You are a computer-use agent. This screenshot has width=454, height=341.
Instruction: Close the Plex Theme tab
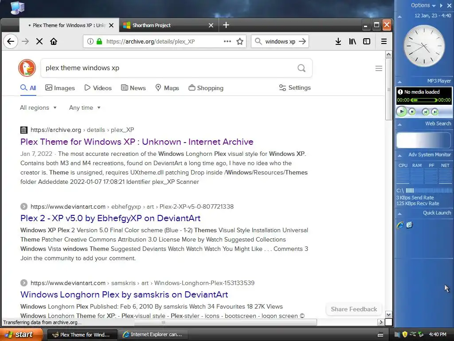coord(111,25)
